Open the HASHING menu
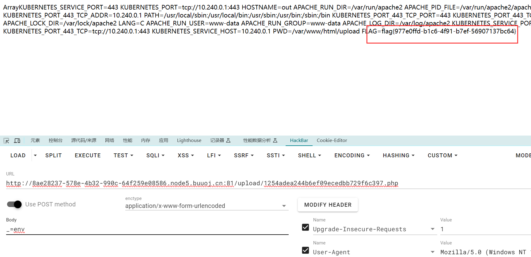 pyautogui.click(x=398, y=155)
